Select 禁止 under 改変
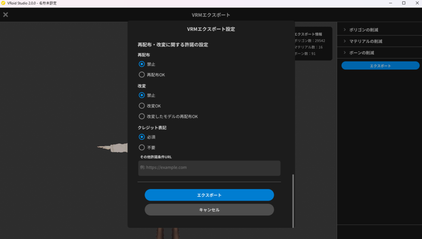 tap(142, 95)
